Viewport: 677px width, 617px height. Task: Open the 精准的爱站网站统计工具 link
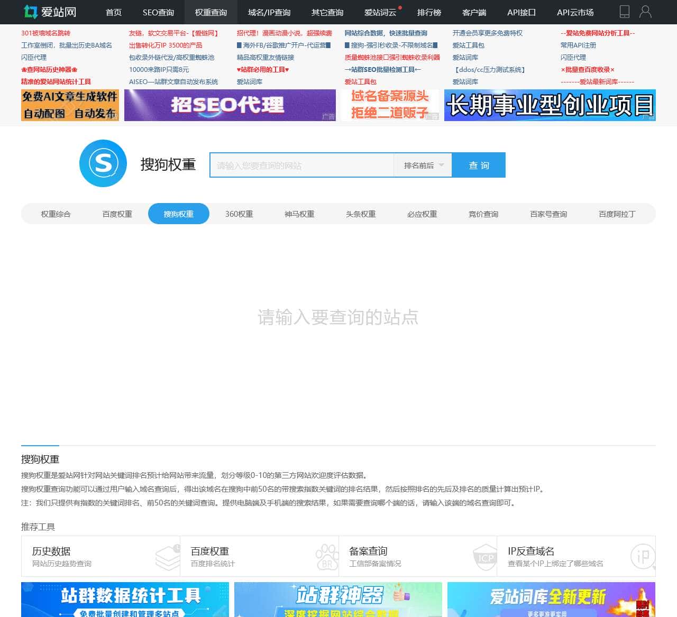click(x=56, y=82)
